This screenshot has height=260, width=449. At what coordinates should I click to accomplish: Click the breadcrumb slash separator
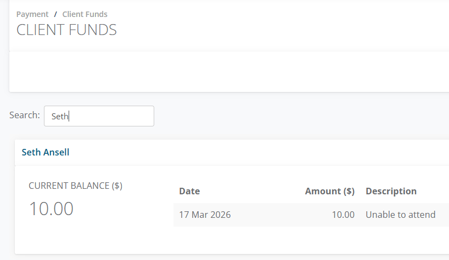tap(55, 14)
